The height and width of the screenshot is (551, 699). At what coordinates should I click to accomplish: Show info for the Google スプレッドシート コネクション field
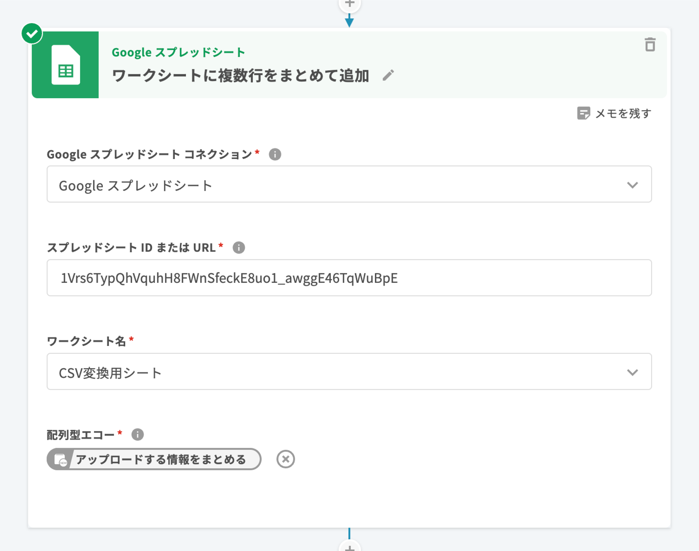click(275, 154)
